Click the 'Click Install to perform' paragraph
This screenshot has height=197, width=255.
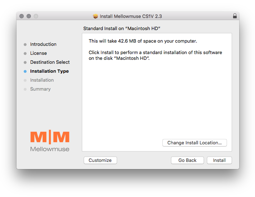pyautogui.click(x=155, y=55)
